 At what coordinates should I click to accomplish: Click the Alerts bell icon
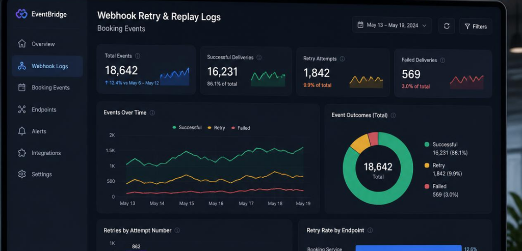point(22,131)
